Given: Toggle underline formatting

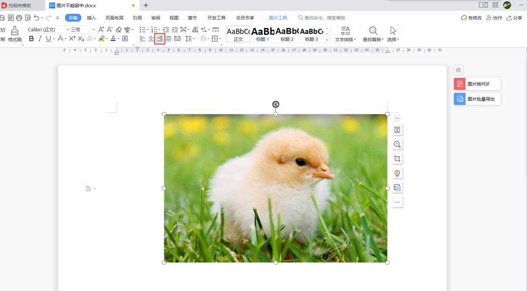Looking at the screenshot, I should pos(48,39).
